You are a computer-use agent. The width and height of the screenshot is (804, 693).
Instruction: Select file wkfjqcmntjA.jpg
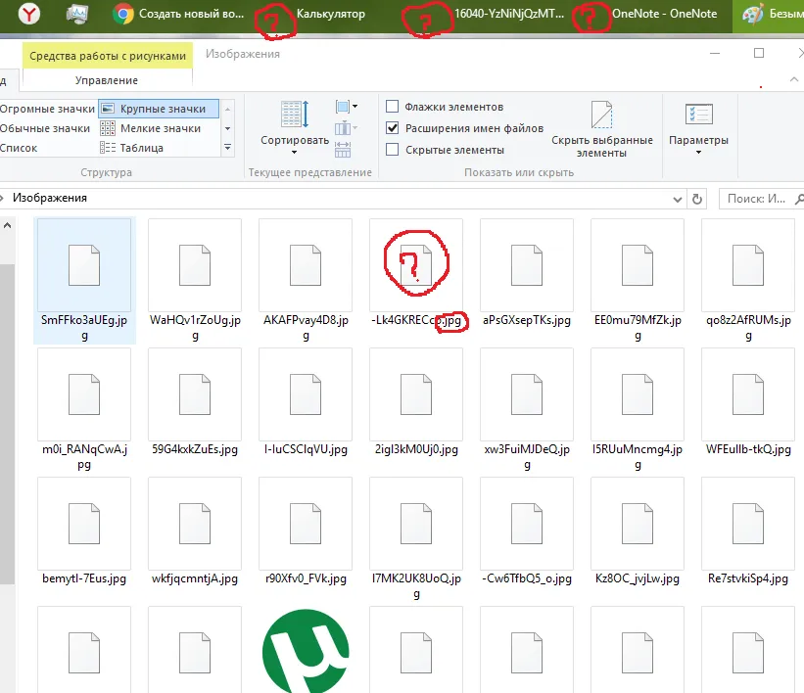click(x=195, y=531)
